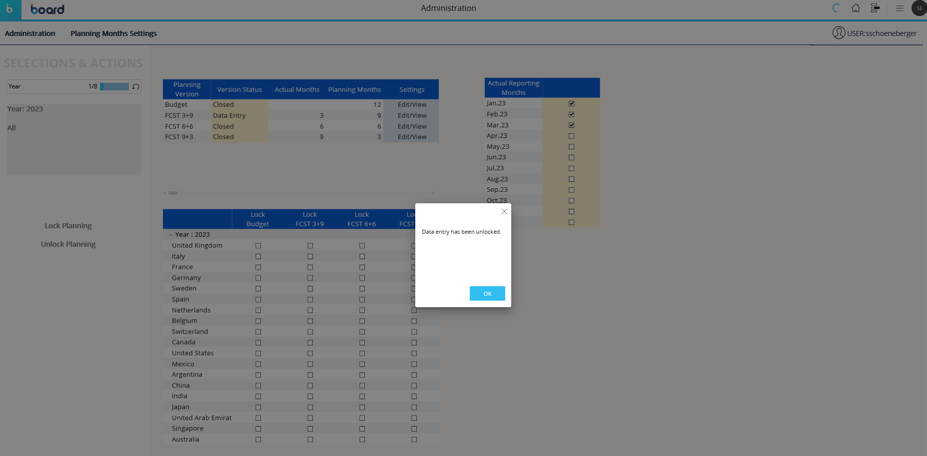Uncheck the Mar.23 actual reporting month
Viewport: 927px width, 456px height.
click(571, 125)
